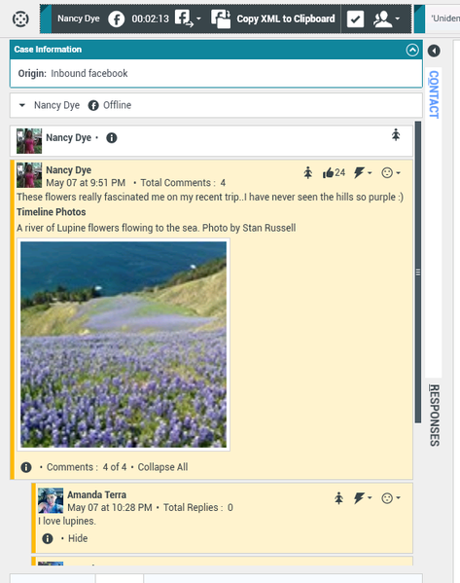Image resolution: width=460 pixels, height=583 pixels.
Task: Mark the interaction done with checkmark button
Action: pos(355,18)
